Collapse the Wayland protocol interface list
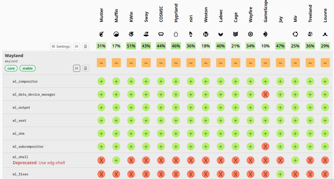The image size is (334, 179). 77,68
